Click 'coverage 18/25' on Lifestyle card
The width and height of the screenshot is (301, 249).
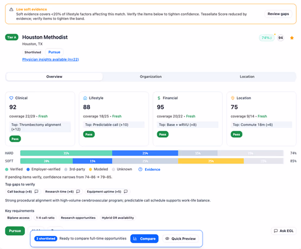pyautogui.click(x=96, y=116)
